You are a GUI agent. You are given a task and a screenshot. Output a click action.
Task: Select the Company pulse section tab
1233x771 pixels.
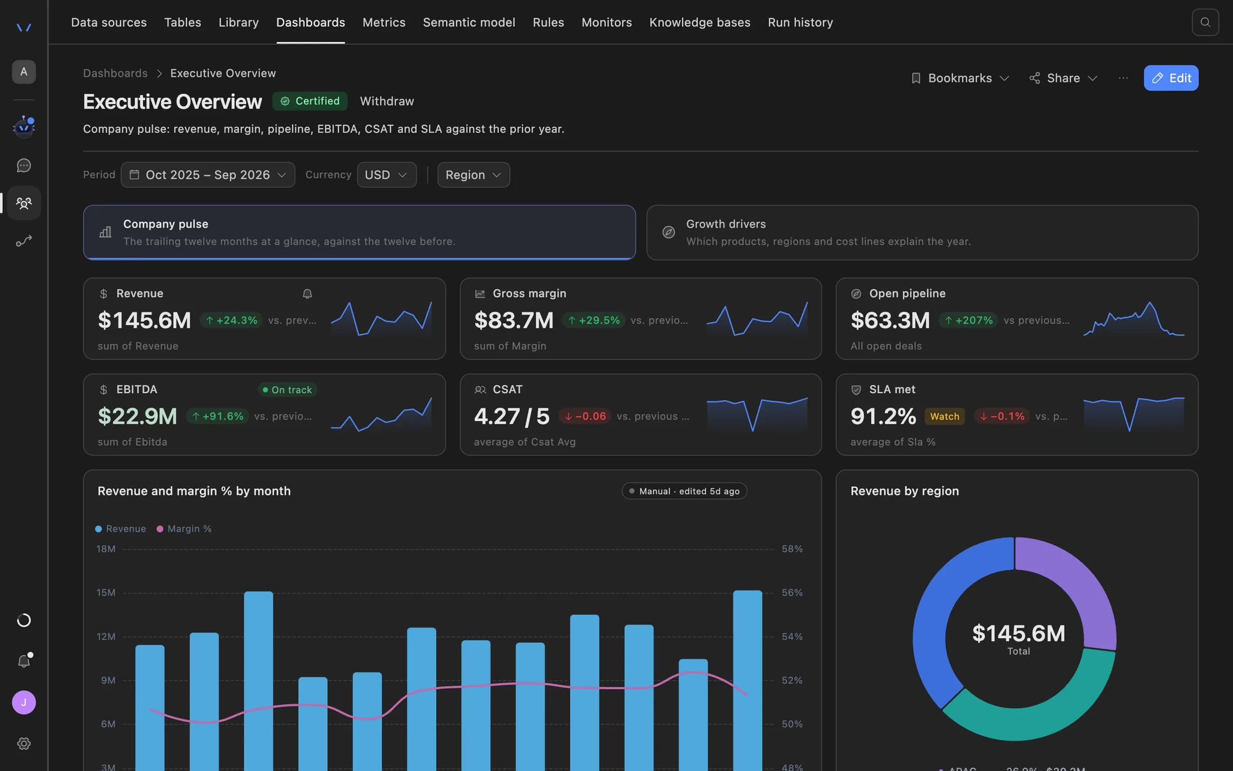coord(359,232)
